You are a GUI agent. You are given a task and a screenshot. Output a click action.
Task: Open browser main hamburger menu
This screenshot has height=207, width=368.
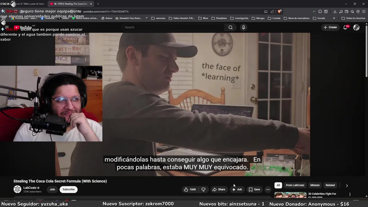pyautogui.click(x=364, y=11)
